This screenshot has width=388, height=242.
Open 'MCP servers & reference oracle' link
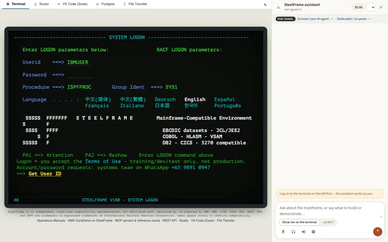point(137,220)
